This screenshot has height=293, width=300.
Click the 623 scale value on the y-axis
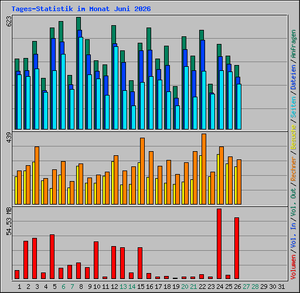[x=9, y=21]
